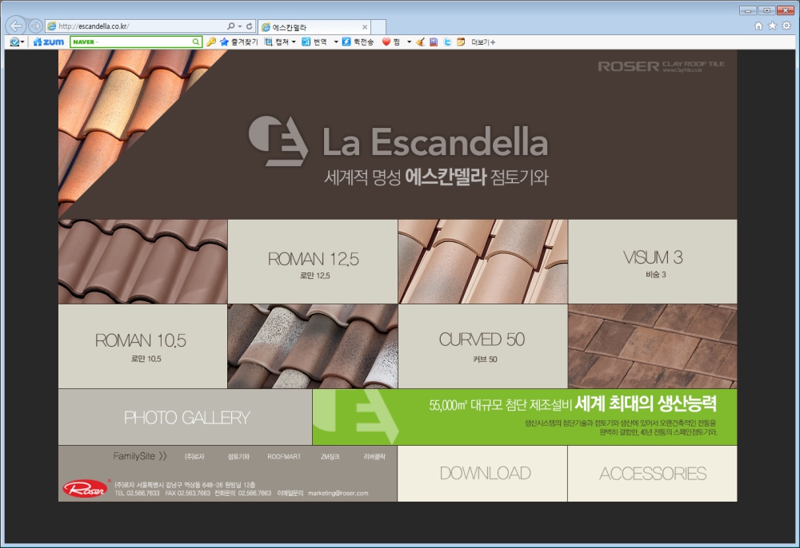The height and width of the screenshot is (548, 800).
Task: Click the CURVED 50 product tile
Action: click(x=482, y=345)
